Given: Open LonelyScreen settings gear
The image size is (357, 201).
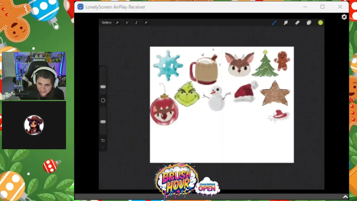Looking at the screenshot, I should point(344,17).
